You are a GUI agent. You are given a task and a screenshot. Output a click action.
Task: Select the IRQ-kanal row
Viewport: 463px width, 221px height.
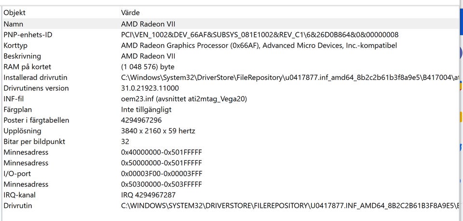[19, 195]
